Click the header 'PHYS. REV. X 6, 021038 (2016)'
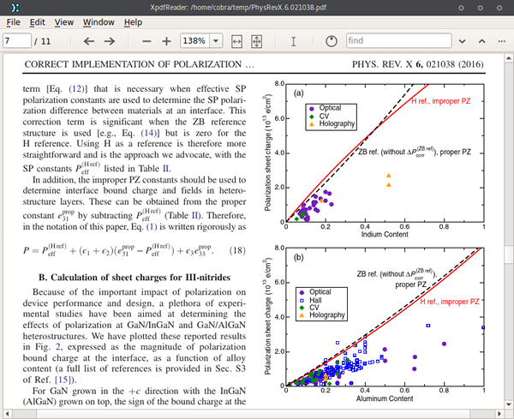This screenshot has height=419, width=514. (x=418, y=64)
